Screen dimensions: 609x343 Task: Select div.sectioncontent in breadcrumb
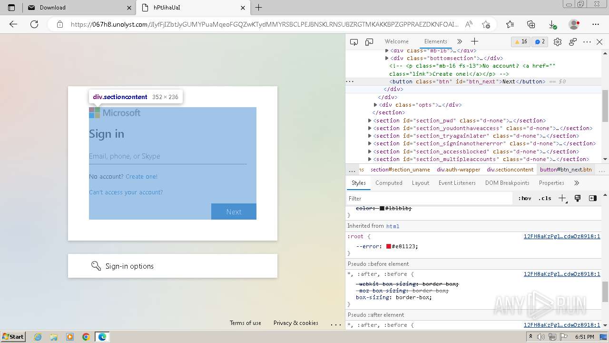coord(510,170)
